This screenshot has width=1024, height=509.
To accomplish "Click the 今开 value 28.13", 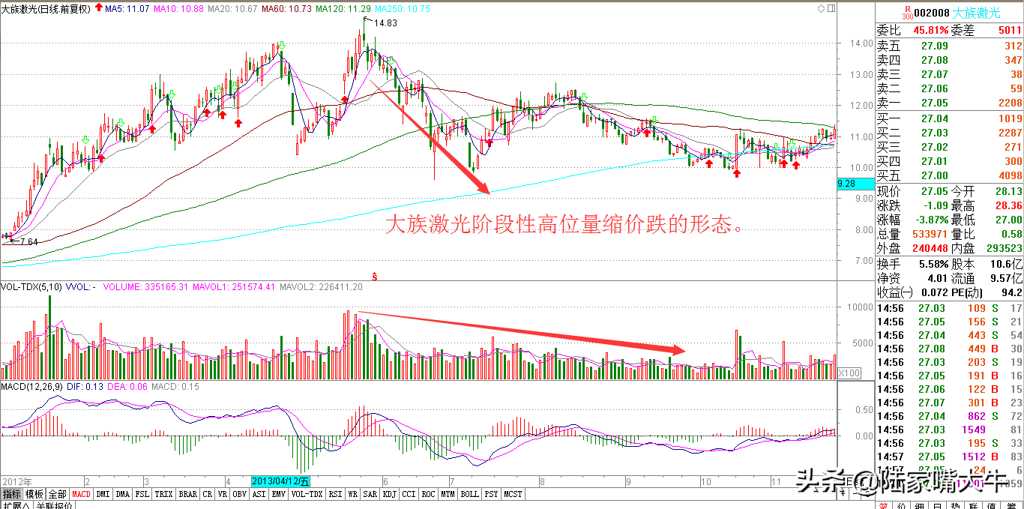I will [1008, 190].
